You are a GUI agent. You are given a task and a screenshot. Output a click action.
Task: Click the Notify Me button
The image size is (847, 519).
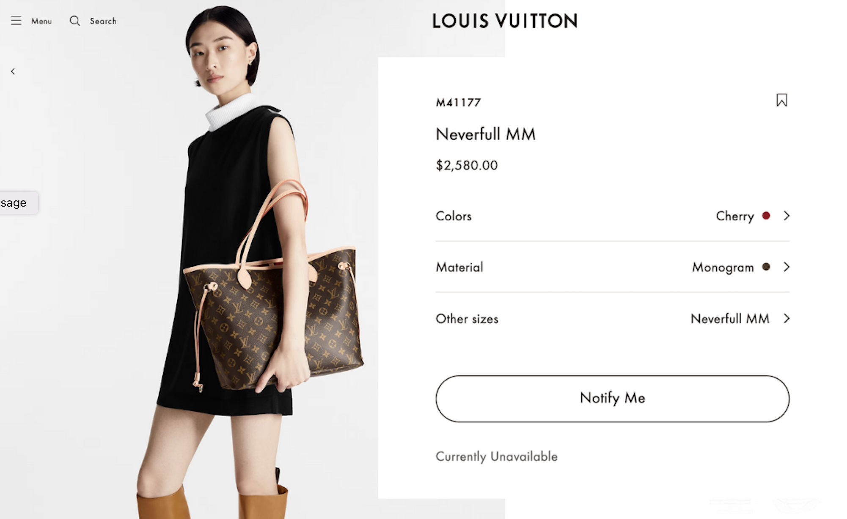(x=612, y=398)
